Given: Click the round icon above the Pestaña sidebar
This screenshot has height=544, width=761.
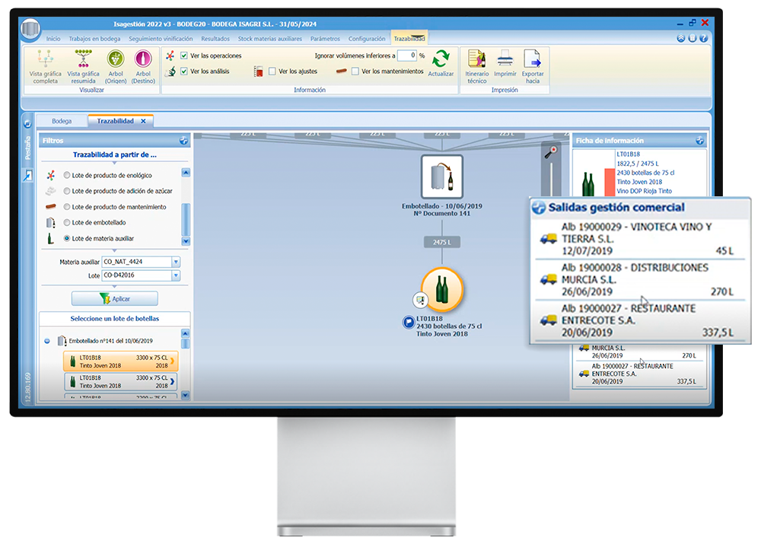Looking at the screenshot, I should pos(27,124).
